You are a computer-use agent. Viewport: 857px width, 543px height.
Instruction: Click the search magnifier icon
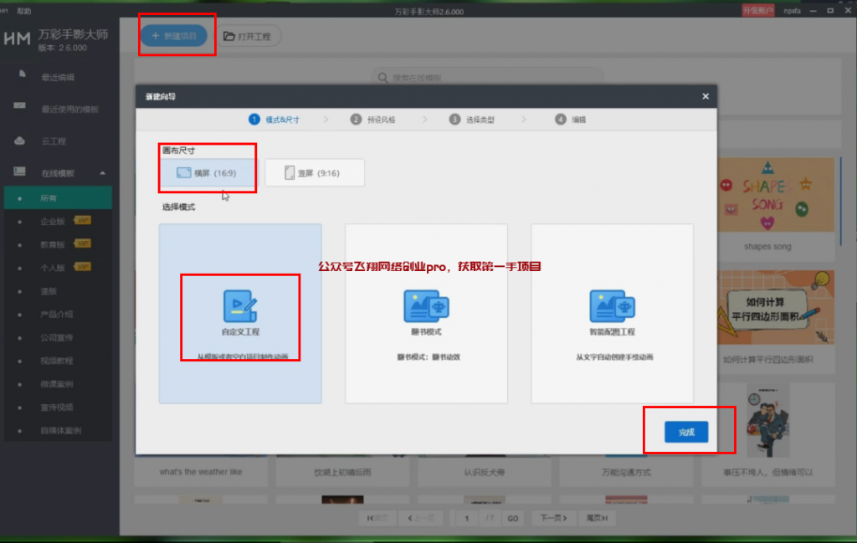[383, 78]
